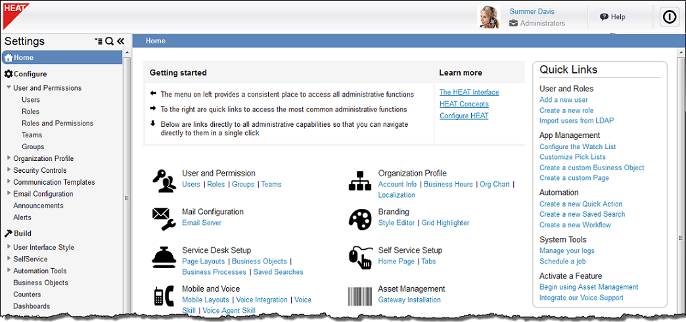Viewport: 686px width, 322px height.
Task: Click the Self Service mouse icon
Action: coord(360,258)
